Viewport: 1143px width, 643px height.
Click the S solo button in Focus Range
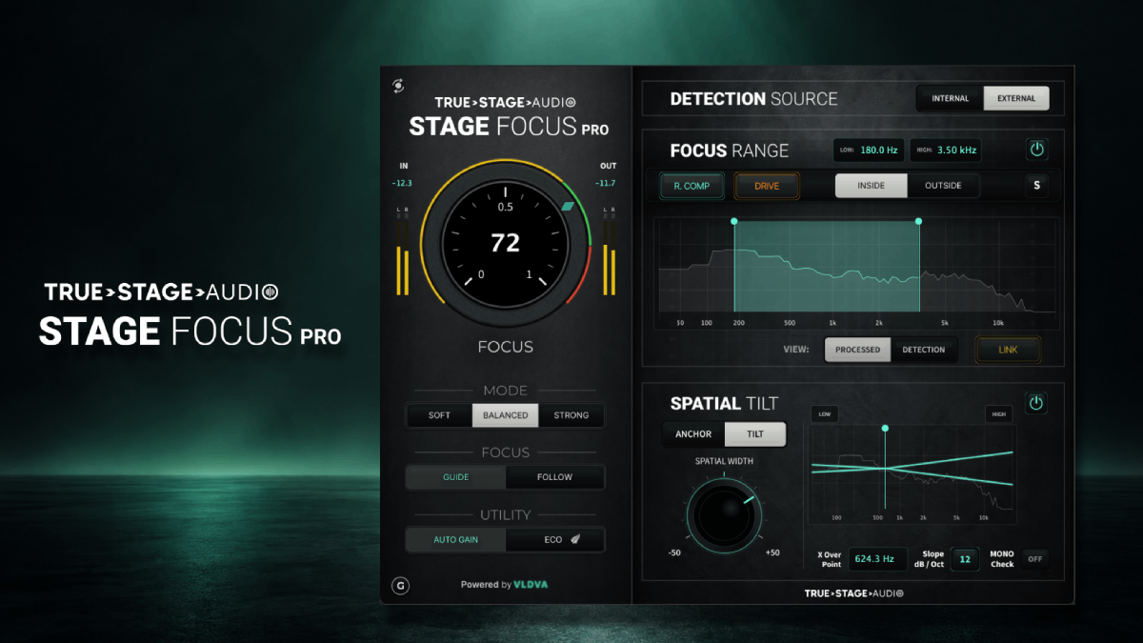1037,186
